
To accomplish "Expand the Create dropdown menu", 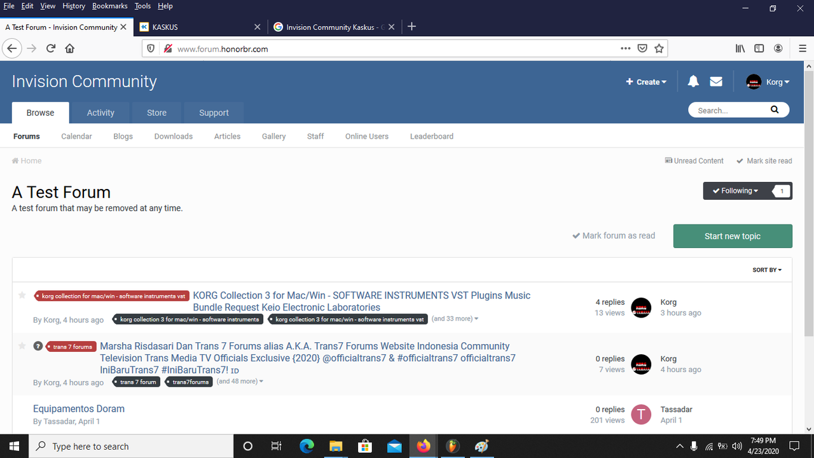I will (x=646, y=82).
